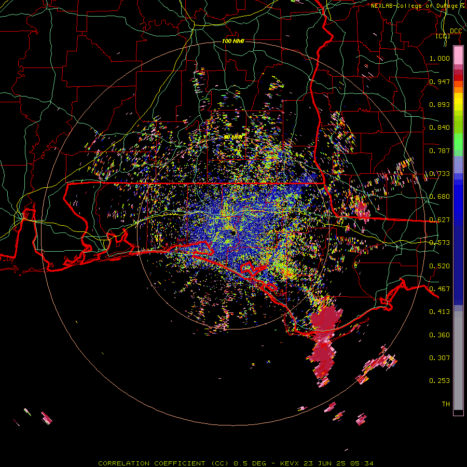Screen dimensions: 467x467
Task: Click the 100 NMI range ring label
Action: 233,41
